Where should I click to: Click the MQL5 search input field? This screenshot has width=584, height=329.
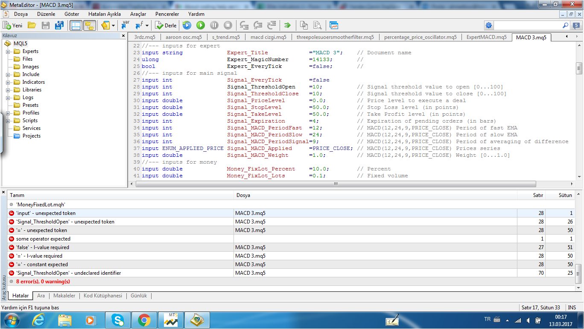point(527,25)
